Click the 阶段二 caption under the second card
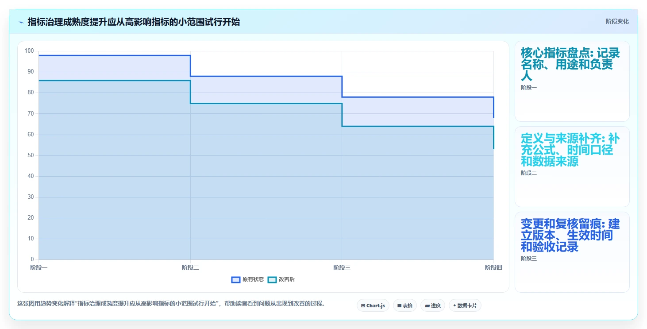Viewport: 647px width, 329px height. click(529, 173)
